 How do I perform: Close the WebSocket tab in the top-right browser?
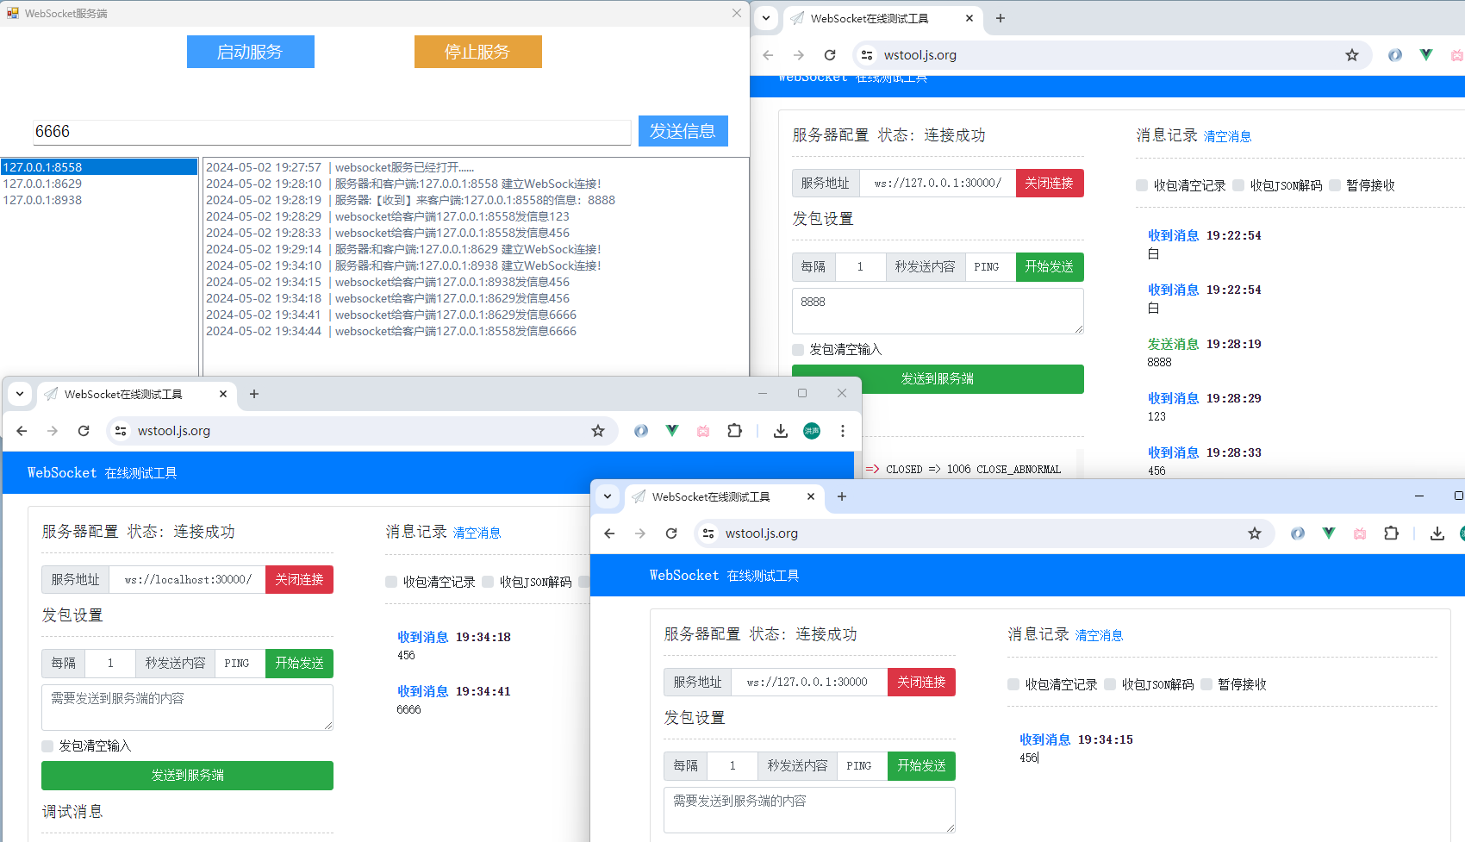pyautogui.click(x=969, y=18)
